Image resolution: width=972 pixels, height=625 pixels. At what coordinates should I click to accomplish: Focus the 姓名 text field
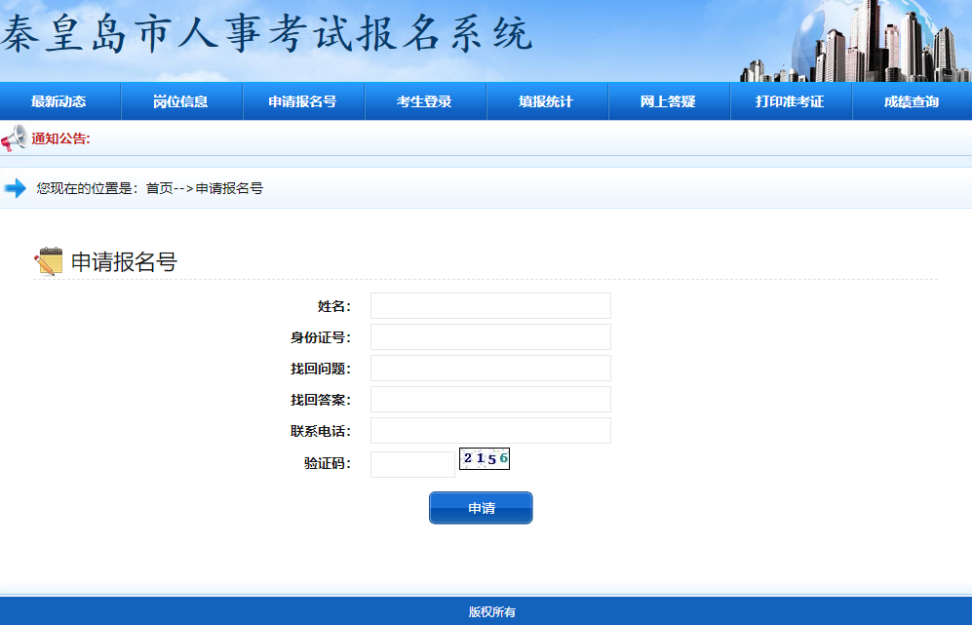pos(490,306)
